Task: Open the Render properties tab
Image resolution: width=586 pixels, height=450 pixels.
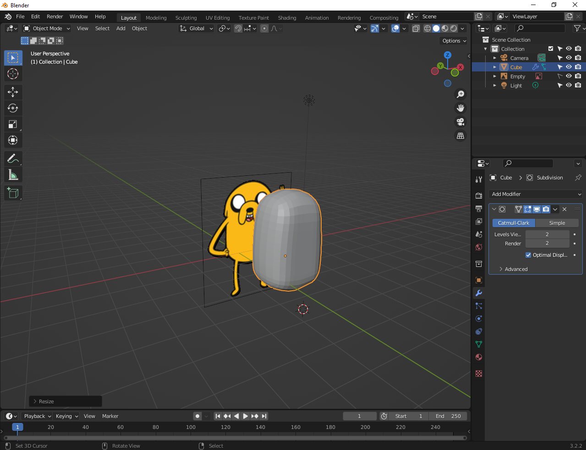Action: click(x=479, y=196)
